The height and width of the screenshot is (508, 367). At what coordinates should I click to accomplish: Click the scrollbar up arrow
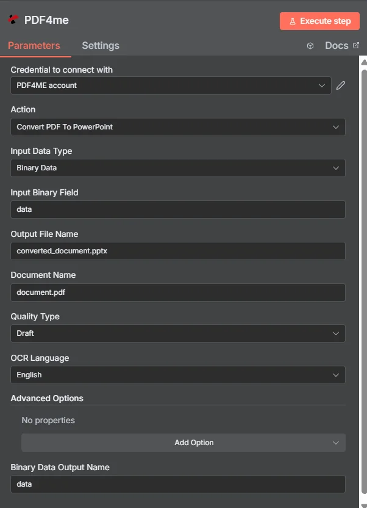(x=364, y=62)
